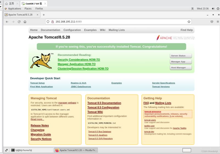Viewport: 220px width, 154px height.
Task: Open the Changelog link
Action: pyautogui.click(x=37, y=130)
